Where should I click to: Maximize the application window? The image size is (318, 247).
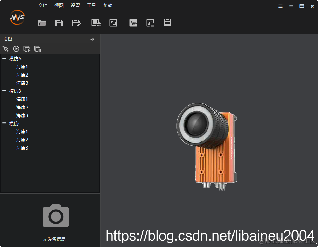(302, 6)
